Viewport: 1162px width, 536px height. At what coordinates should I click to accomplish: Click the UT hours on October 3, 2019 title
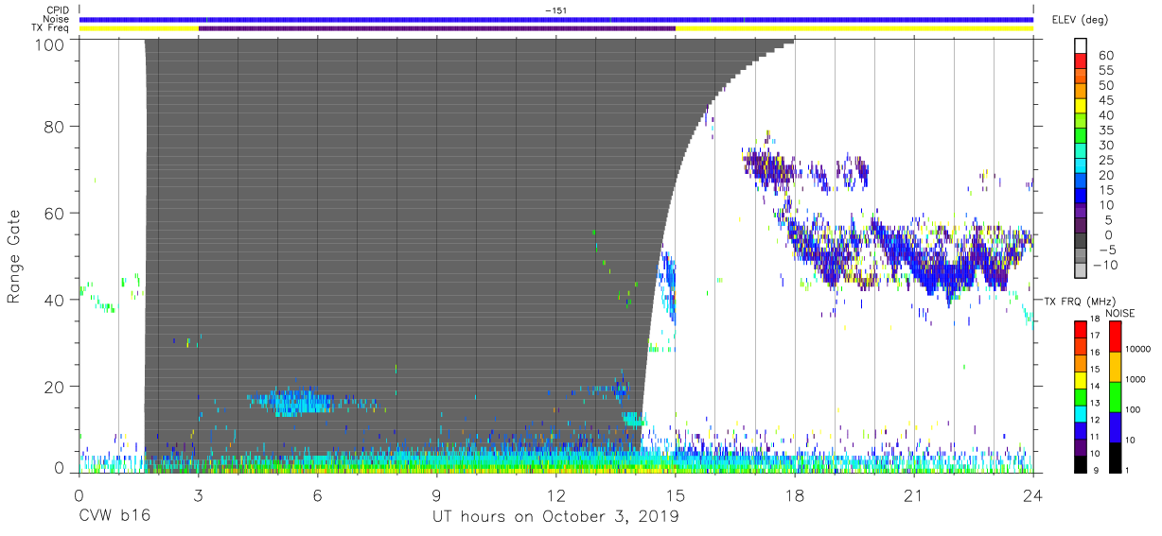[x=555, y=517]
